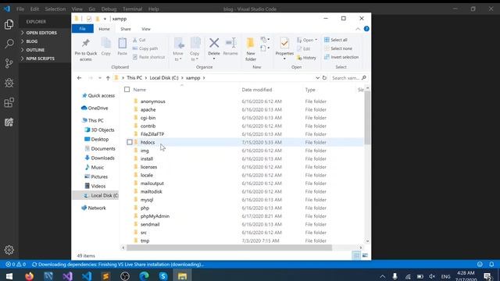Image resolution: width=500 pixels, height=281 pixels.
Task: Toggle the select-all checkbox in Name header
Action: (127, 90)
